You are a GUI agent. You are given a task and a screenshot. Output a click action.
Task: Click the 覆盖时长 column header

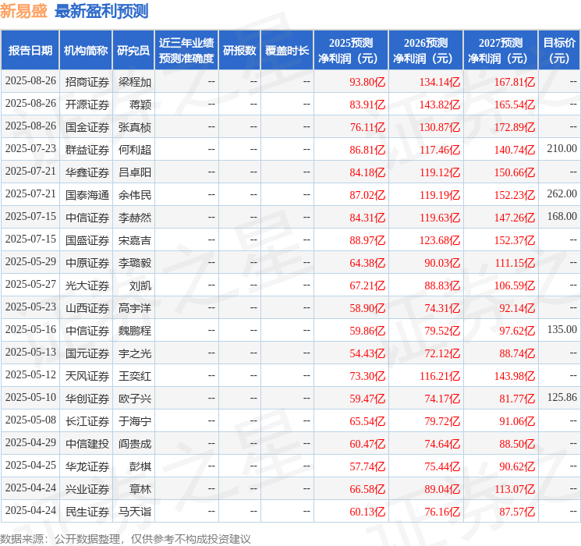(287, 51)
